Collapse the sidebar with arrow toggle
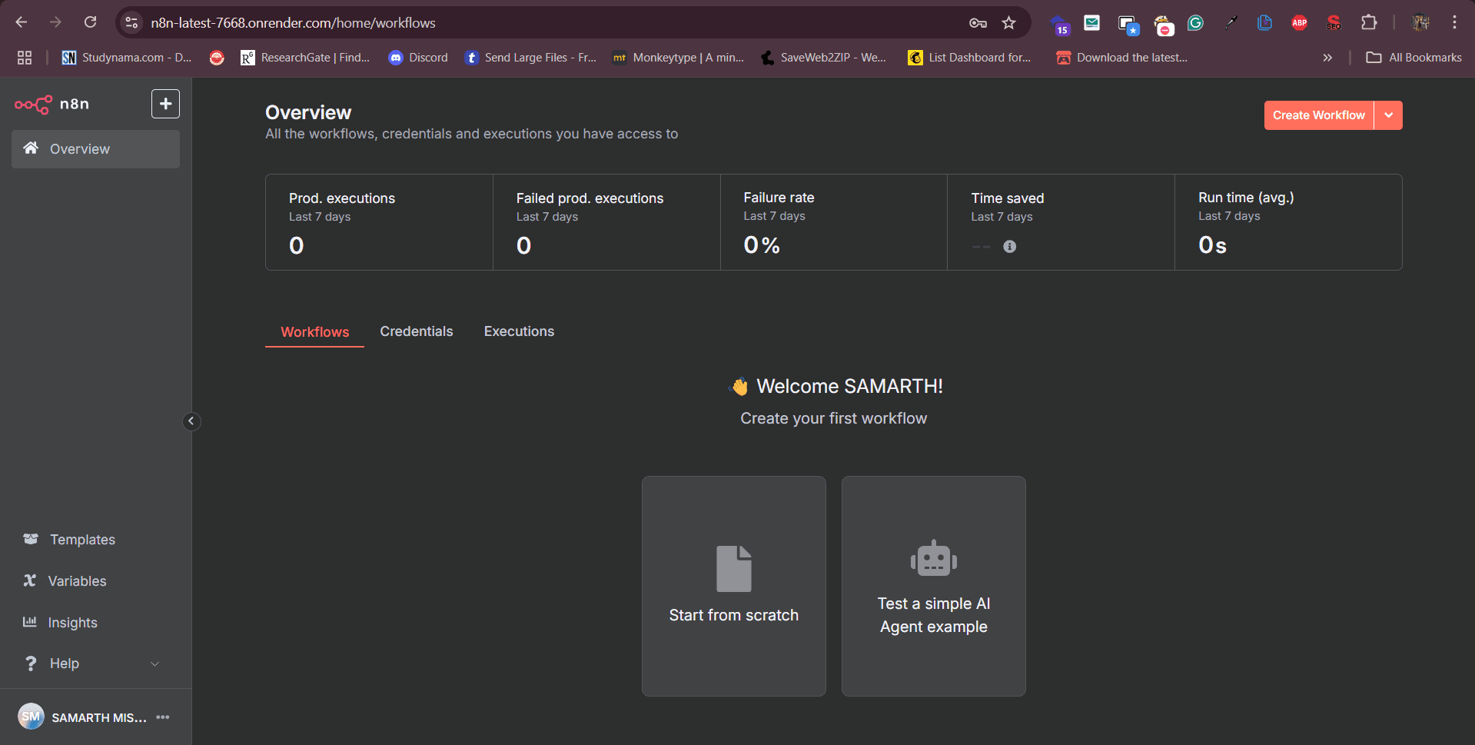1475x745 pixels. pos(191,421)
